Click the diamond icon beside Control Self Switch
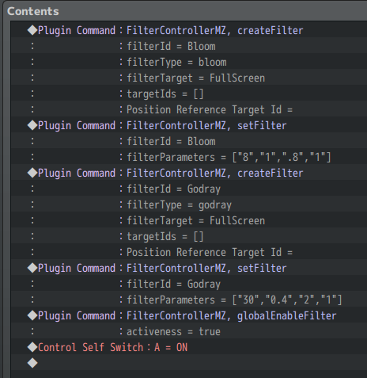This screenshot has width=367, height=378. [x=32, y=347]
